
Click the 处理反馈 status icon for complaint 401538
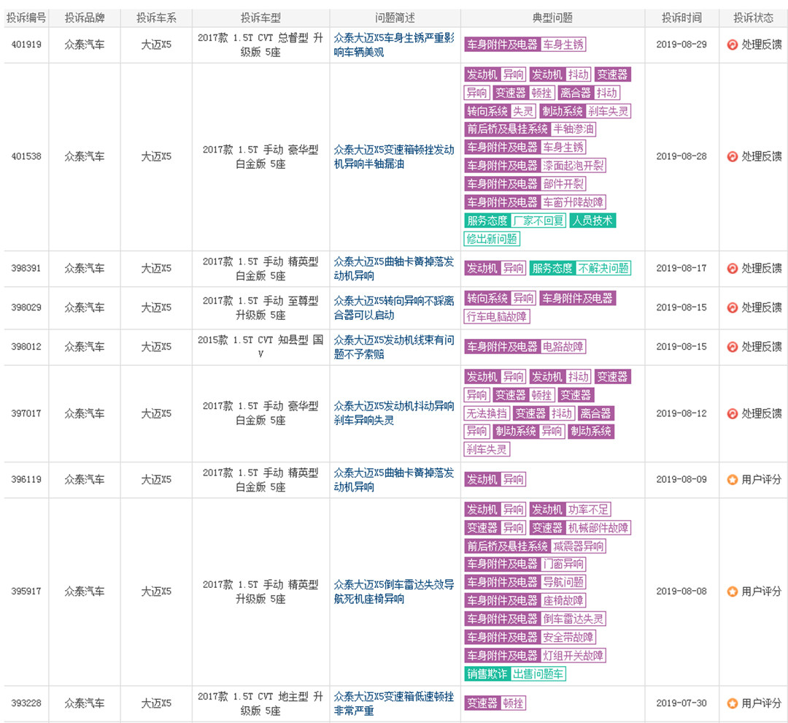pos(732,156)
